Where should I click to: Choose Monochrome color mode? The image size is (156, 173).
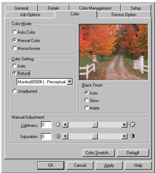[x=15, y=48]
